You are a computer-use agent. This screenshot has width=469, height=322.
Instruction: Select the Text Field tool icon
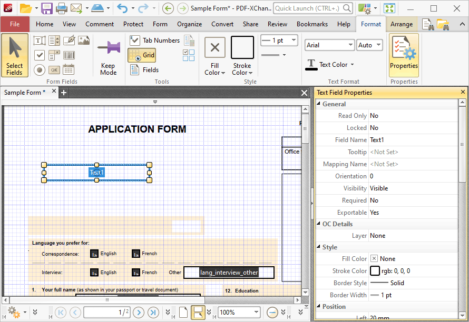[40, 41]
